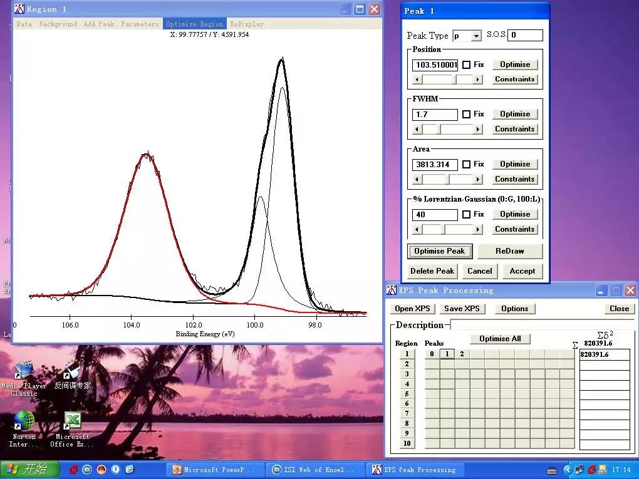Click the Area value field 3813.314
639x479 pixels.
435,165
